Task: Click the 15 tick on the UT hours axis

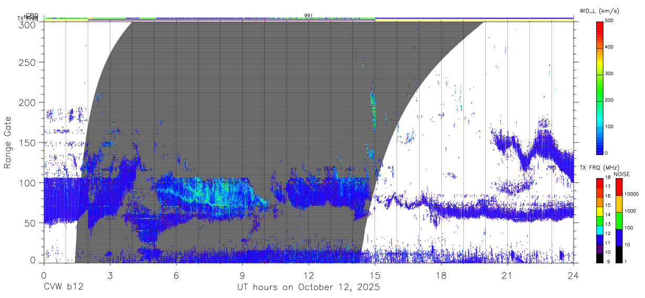Action: (x=375, y=275)
